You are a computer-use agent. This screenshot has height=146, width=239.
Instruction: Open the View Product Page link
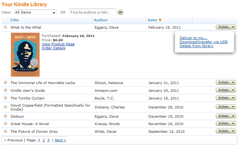pos(58,44)
